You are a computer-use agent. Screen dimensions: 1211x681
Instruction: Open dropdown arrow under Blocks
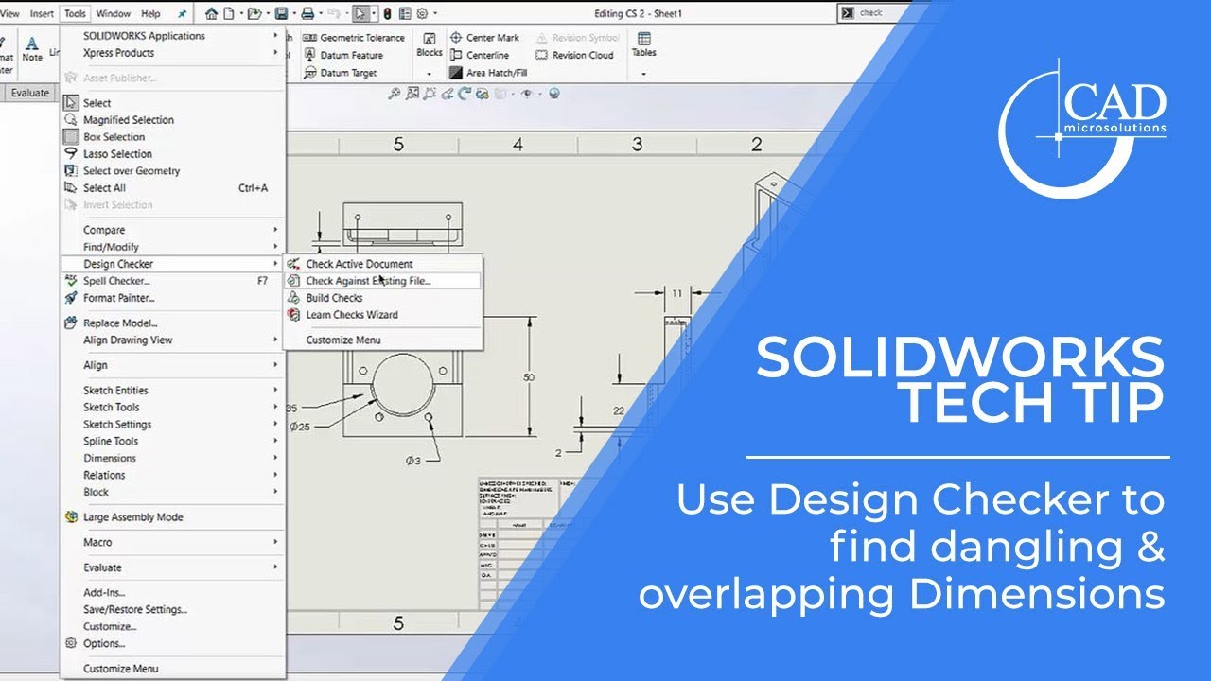(430, 74)
